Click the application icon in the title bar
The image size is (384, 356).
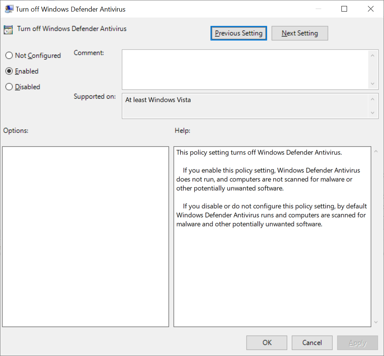point(8,8)
